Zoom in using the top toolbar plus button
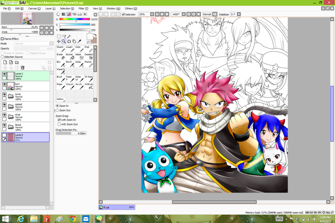Image resolution: width=335 pixels, height=223 pixels. click(162, 14)
